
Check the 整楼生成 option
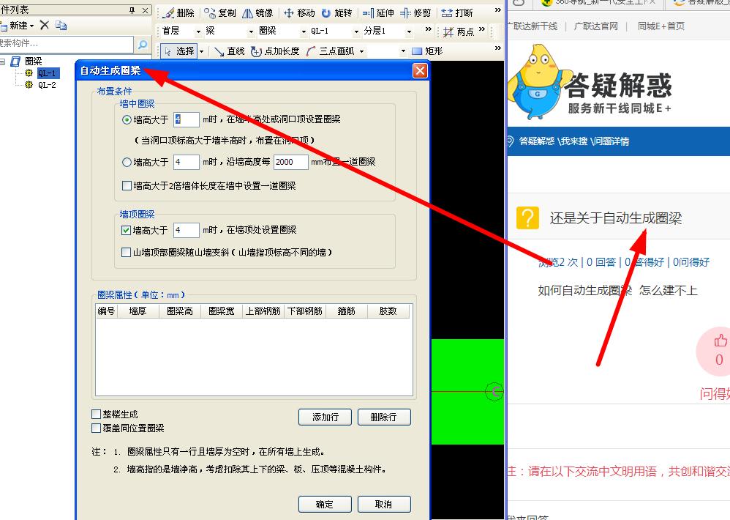tap(97, 415)
